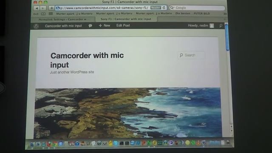Open Skype from the Dock

click(x=116, y=143)
